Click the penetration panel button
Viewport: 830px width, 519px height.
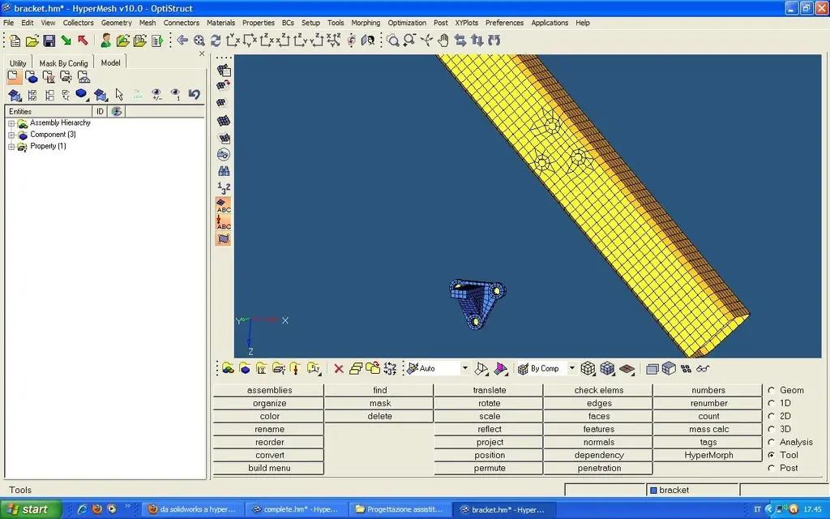tap(599, 468)
